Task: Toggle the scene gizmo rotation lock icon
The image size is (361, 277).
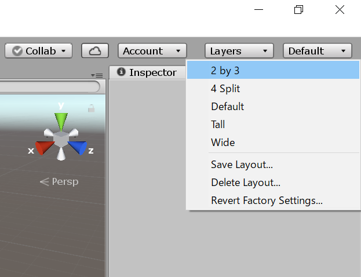Action: point(91,108)
